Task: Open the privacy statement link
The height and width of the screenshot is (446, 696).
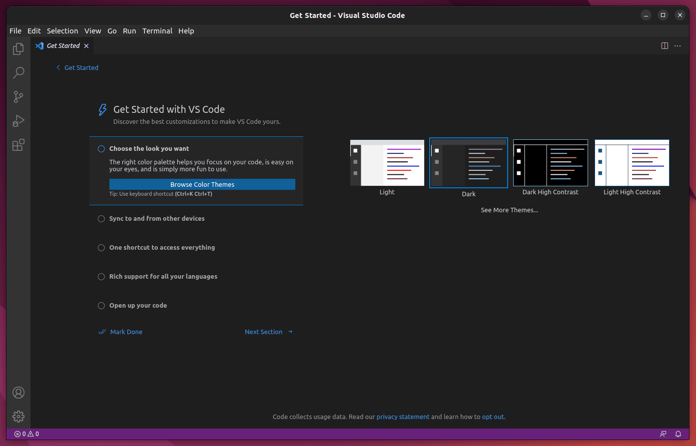Action: 403,417
